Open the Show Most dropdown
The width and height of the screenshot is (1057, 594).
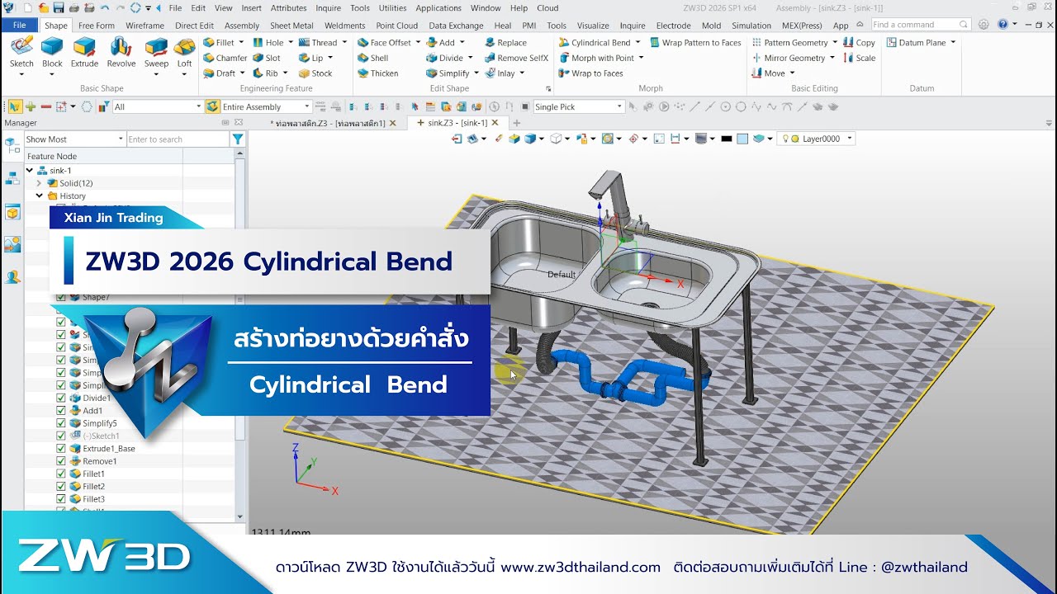point(74,139)
